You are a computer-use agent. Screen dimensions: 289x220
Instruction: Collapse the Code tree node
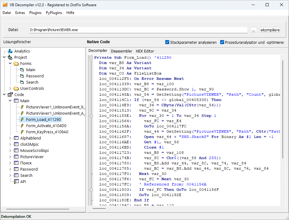click(x=4, y=94)
